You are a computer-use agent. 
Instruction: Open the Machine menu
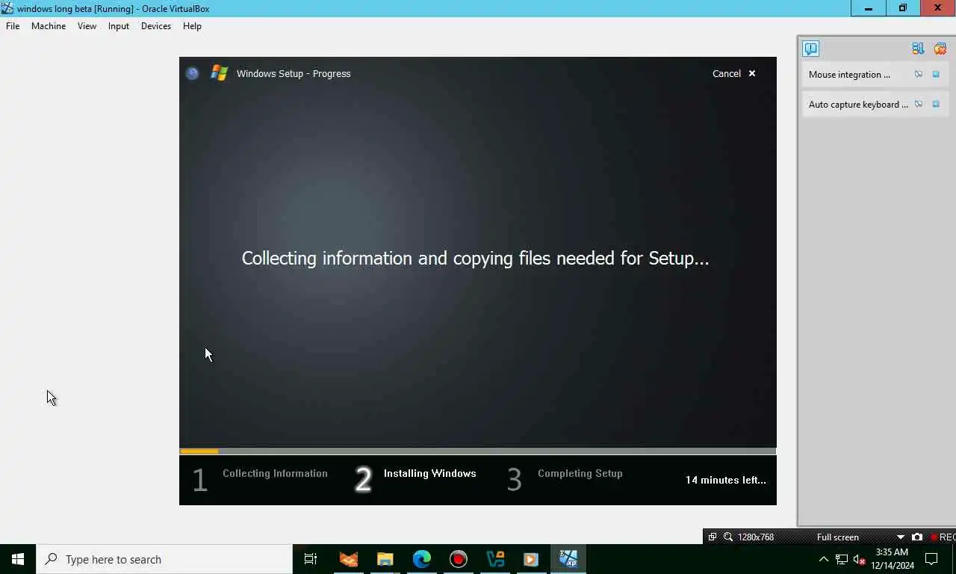click(49, 26)
